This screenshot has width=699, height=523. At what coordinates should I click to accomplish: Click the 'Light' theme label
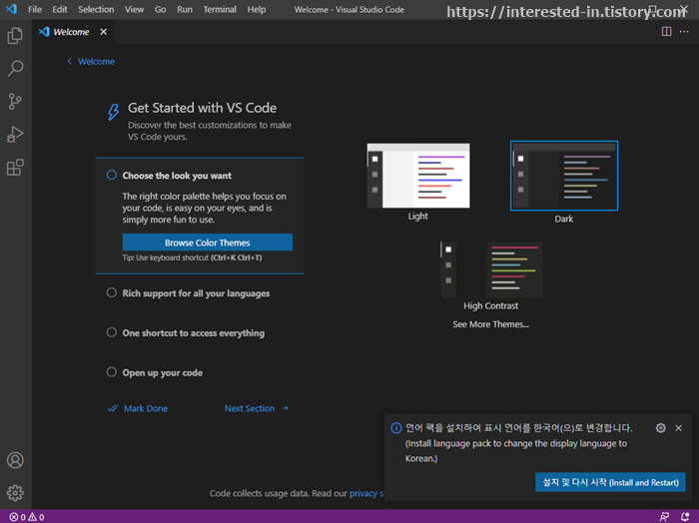coord(418,216)
